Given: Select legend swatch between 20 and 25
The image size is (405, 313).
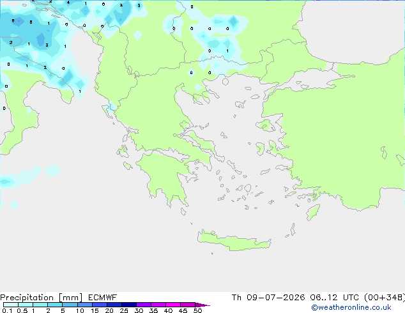Looking at the screenshot, I should [114, 305].
